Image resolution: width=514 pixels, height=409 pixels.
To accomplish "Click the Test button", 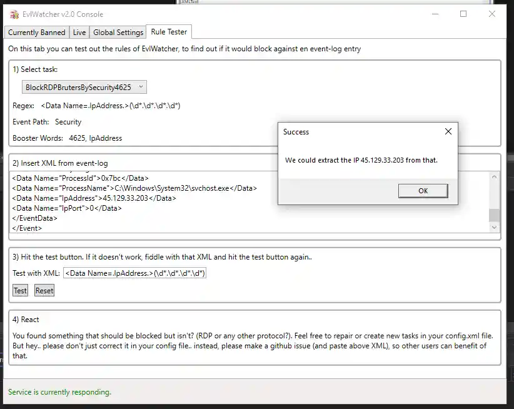I will [21, 290].
